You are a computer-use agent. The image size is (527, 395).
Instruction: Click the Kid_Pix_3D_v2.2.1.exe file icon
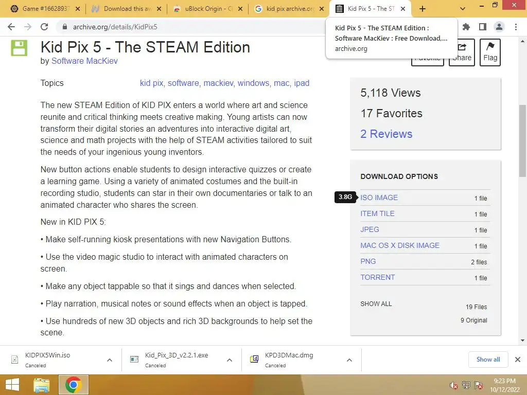134,360
